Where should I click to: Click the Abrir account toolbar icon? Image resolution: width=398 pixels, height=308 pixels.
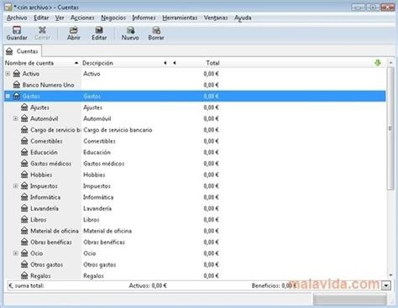pyautogui.click(x=74, y=30)
